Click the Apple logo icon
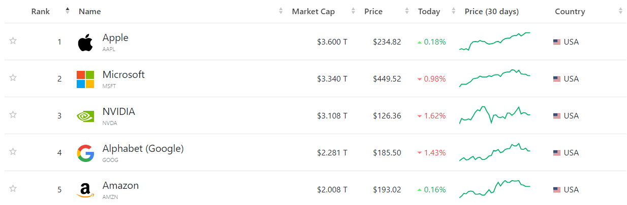Viewport: 627px width, 205px height. click(x=85, y=43)
